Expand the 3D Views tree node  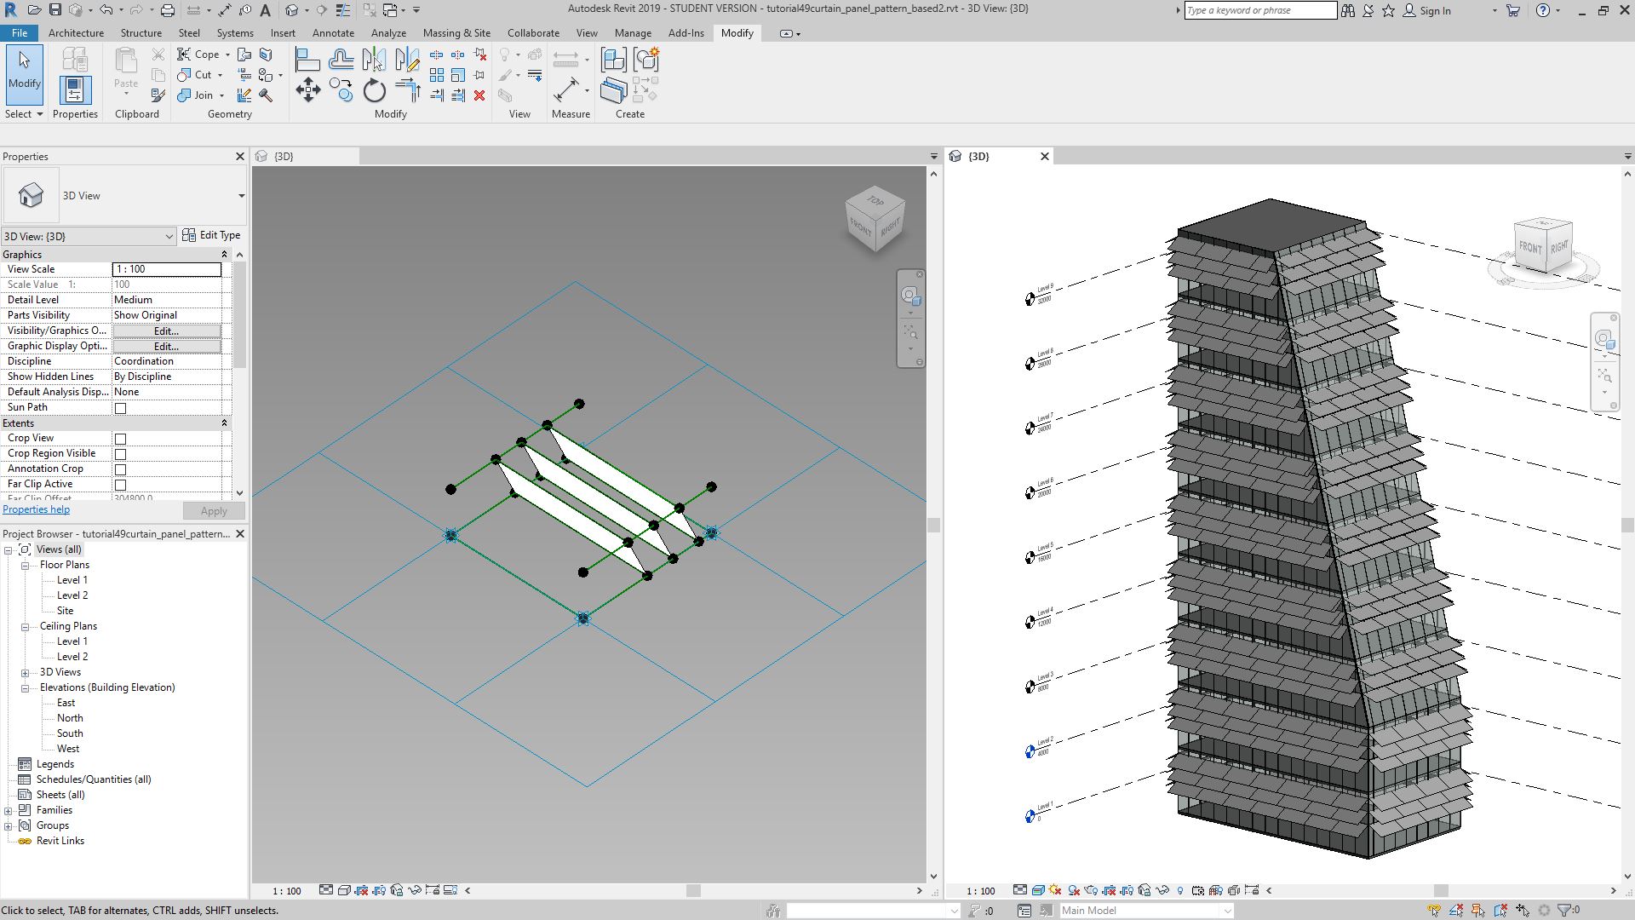tap(26, 672)
